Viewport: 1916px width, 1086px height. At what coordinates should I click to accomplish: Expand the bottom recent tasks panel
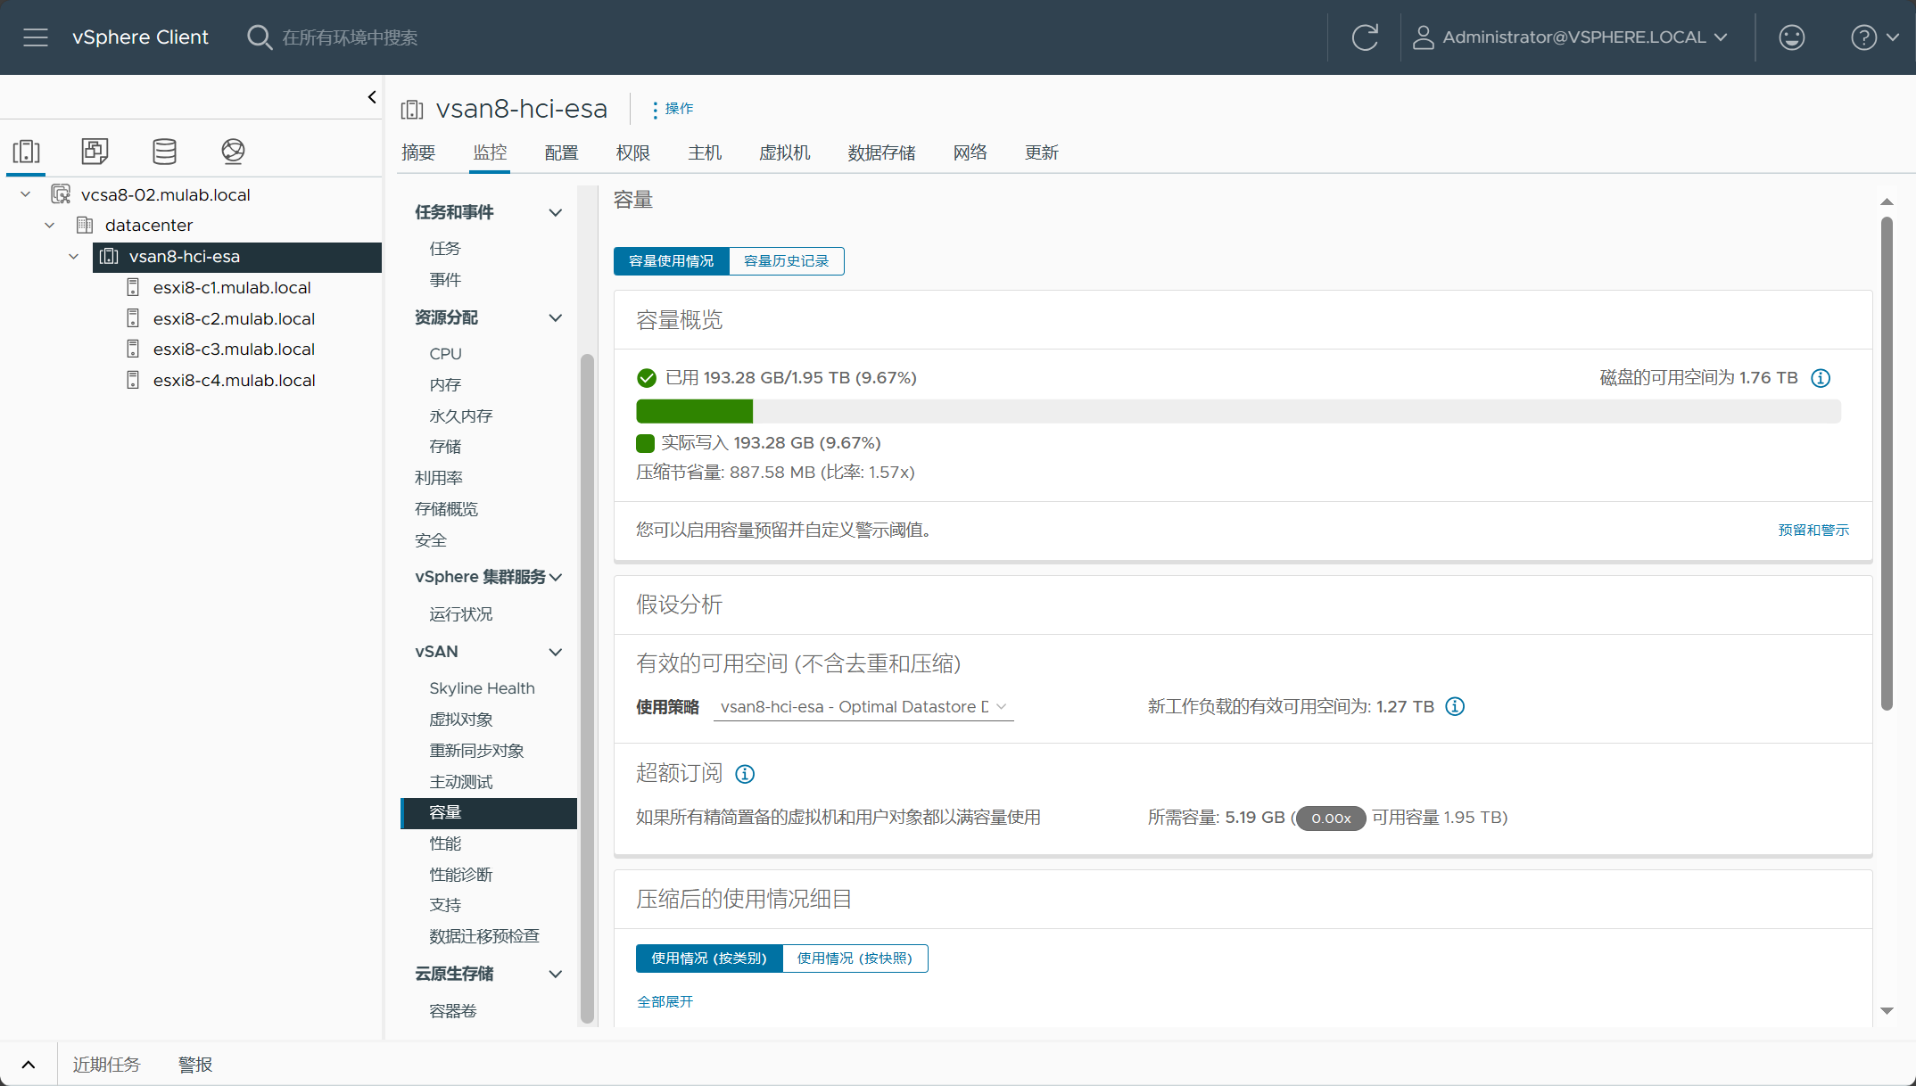pyautogui.click(x=29, y=1065)
